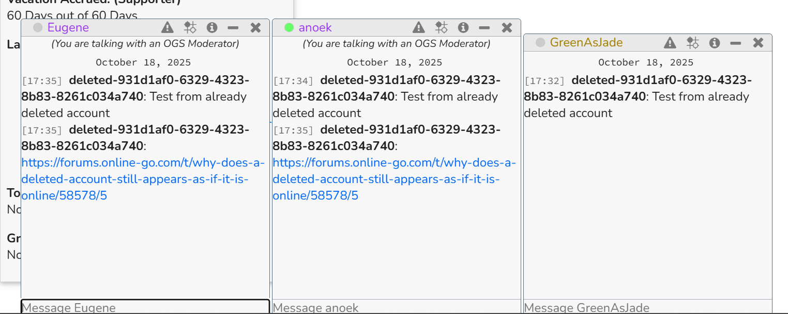Open info for GreenAsJade chat
The image size is (788, 314).
click(715, 43)
